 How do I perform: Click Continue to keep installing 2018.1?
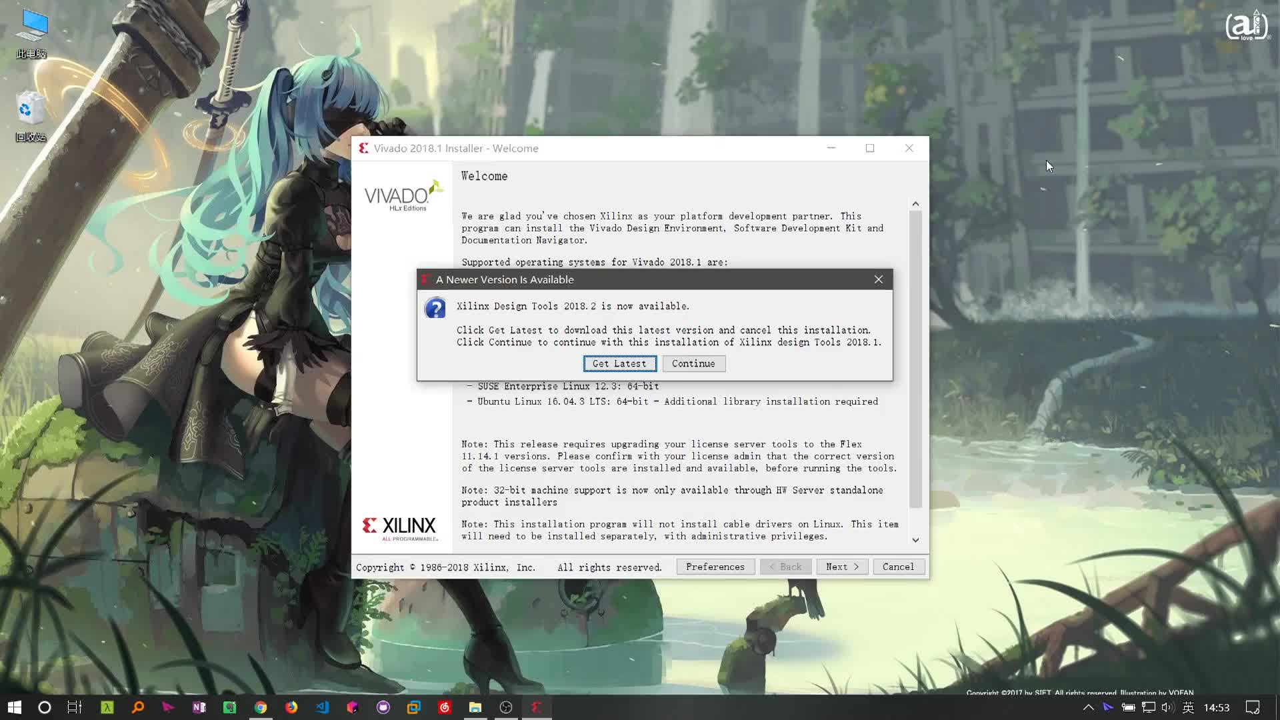tap(693, 363)
